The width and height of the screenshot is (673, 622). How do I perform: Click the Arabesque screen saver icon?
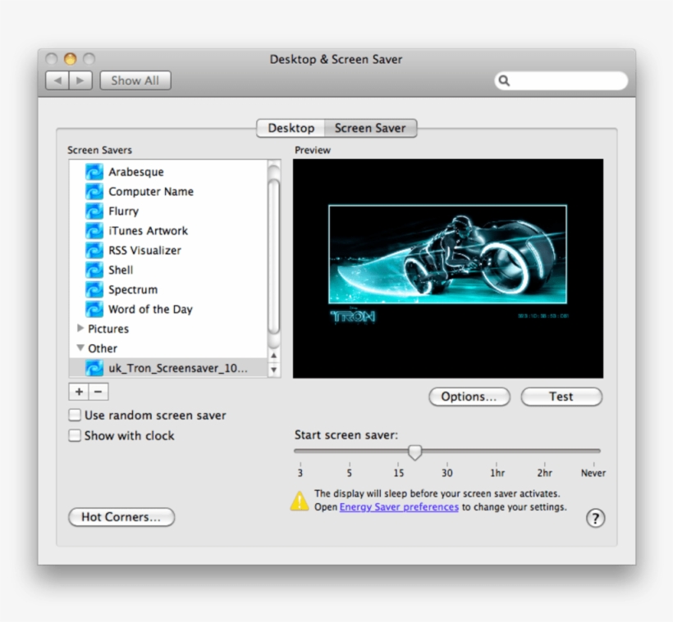click(x=94, y=172)
